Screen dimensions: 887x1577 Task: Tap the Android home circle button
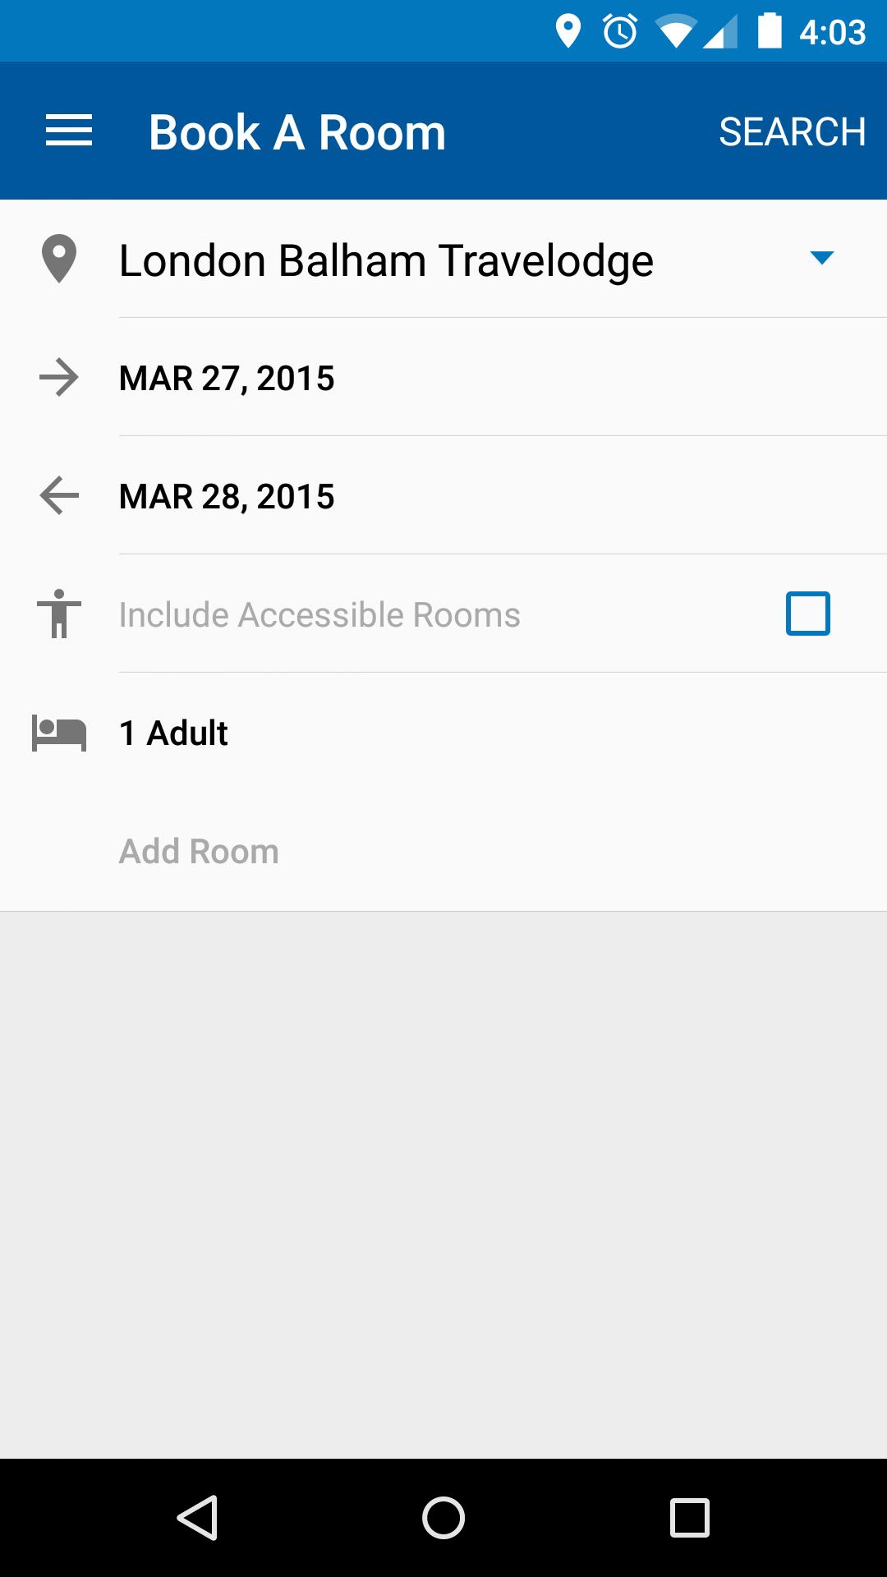tap(443, 1517)
